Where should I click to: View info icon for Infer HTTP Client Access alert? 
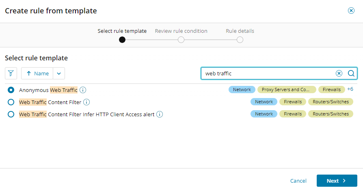[160, 114]
